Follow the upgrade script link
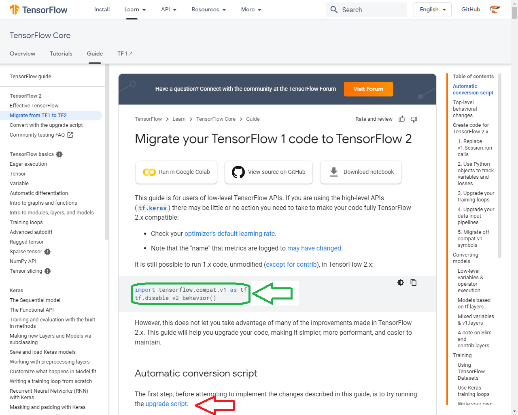Viewport: 518px width, 415px height. pos(166,404)
